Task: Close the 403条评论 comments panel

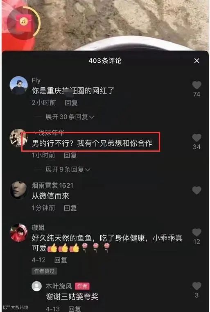Action: (x=196, y=61)
